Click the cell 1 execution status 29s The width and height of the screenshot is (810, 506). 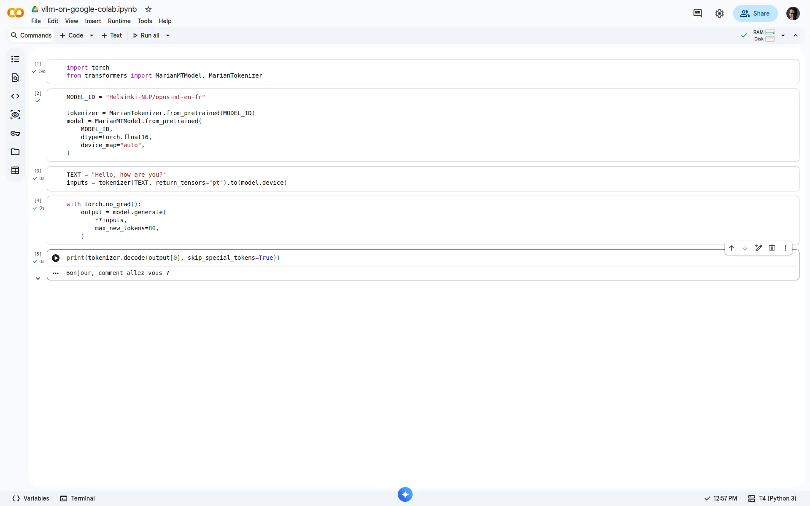point(39,71)
